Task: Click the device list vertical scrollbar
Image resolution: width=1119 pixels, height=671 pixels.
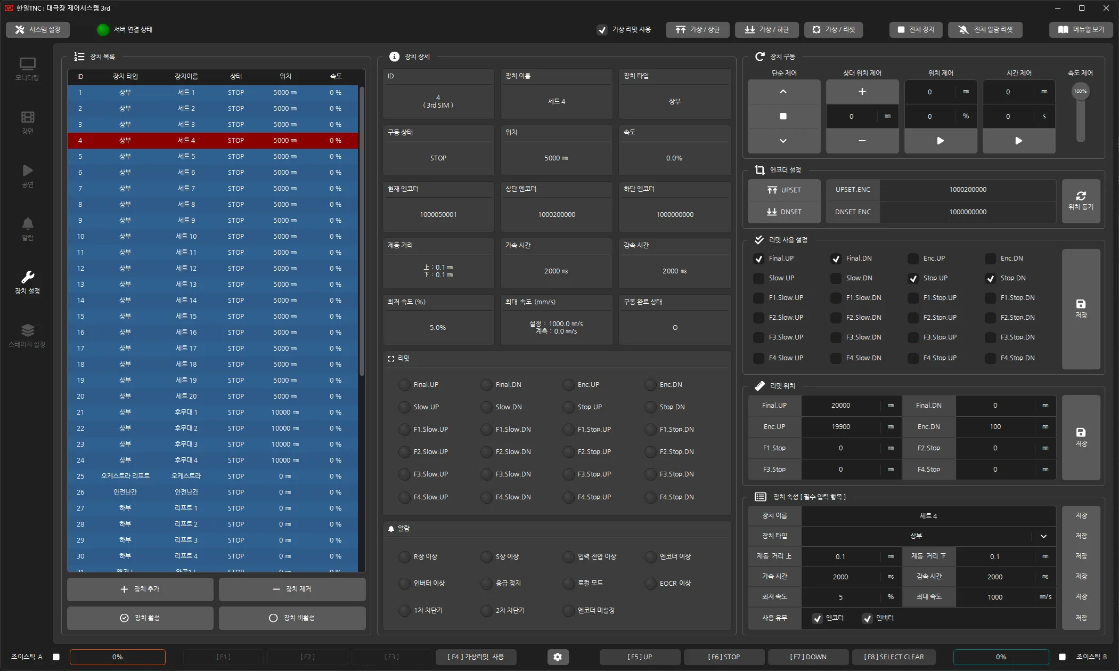Action: [362, 232]
